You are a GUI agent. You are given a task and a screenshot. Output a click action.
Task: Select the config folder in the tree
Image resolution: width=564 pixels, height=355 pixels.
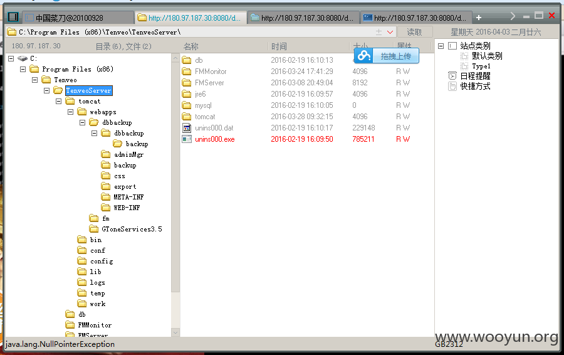pyautogui.click(x=102, y=262)
